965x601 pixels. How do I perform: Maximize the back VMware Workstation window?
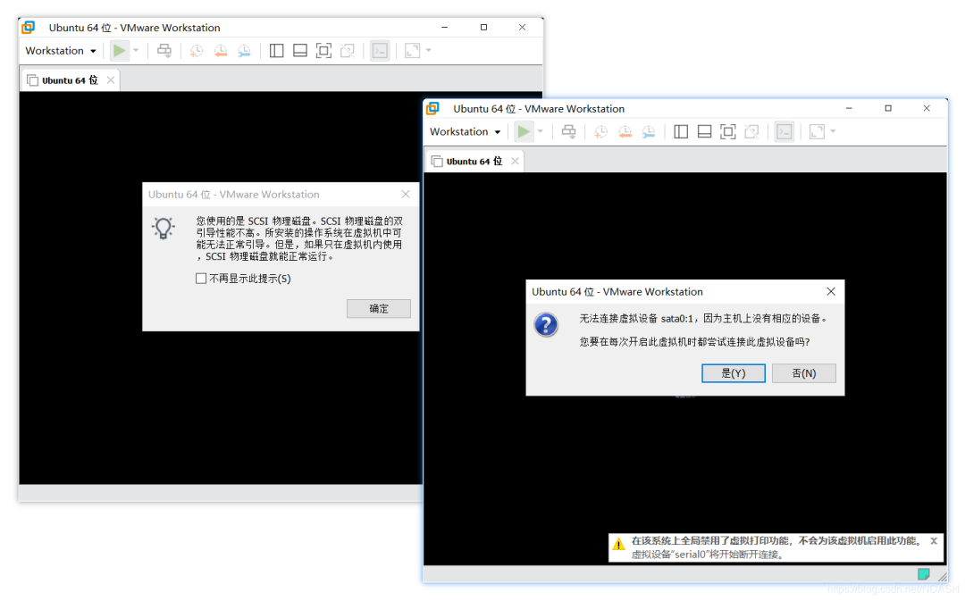(x=483, y=27)
